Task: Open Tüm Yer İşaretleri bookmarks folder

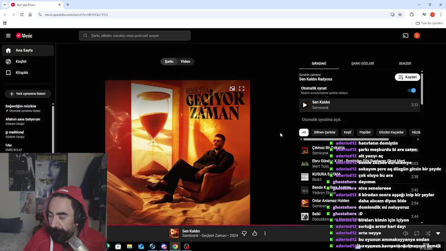Action: click(x=429, y=23)
